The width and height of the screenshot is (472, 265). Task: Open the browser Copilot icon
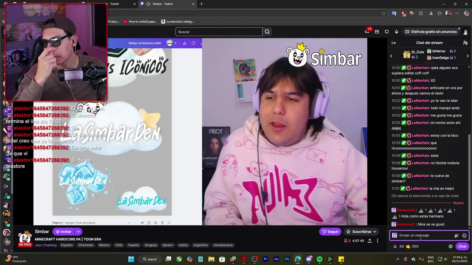tap(466, 13)
